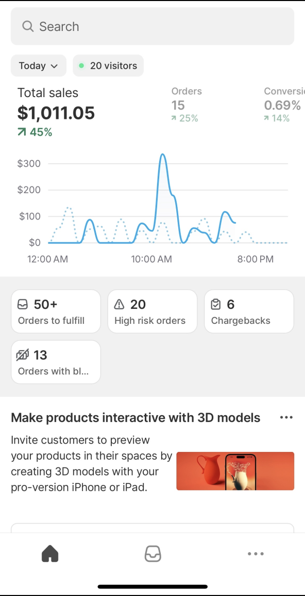
Task: Select the Orders metric with 15
Action: [187, 104]
